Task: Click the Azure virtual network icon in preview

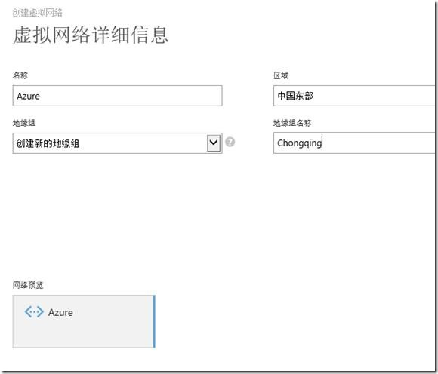Action: (34, 312)
